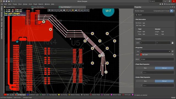Toggle checkbox beside Paste Mask value field

click(x=141, y=73)
